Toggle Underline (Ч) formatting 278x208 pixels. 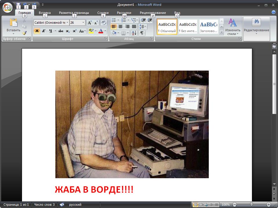click(50, 31)
